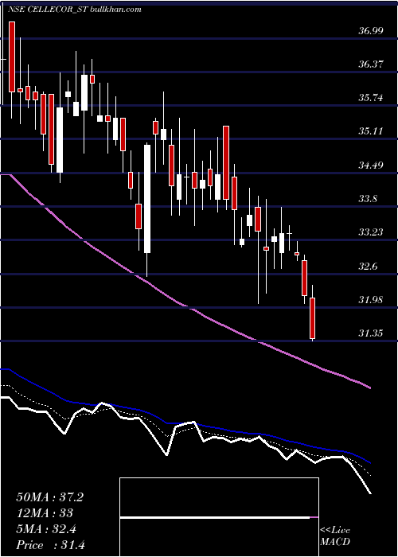Click the 33.8 price axis label
This screenshot has height=557, width=398.
[x=368, y=199]
